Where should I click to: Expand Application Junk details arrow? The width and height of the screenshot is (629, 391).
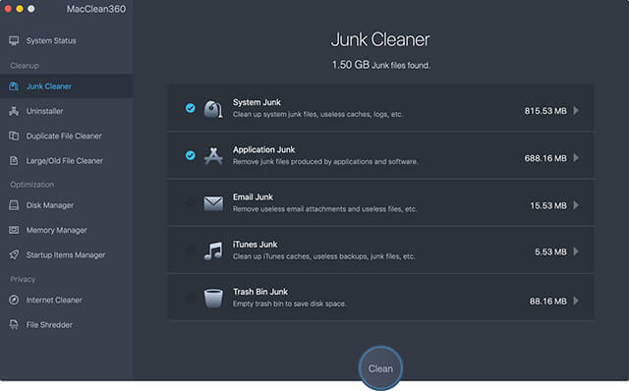pos(576,157)
